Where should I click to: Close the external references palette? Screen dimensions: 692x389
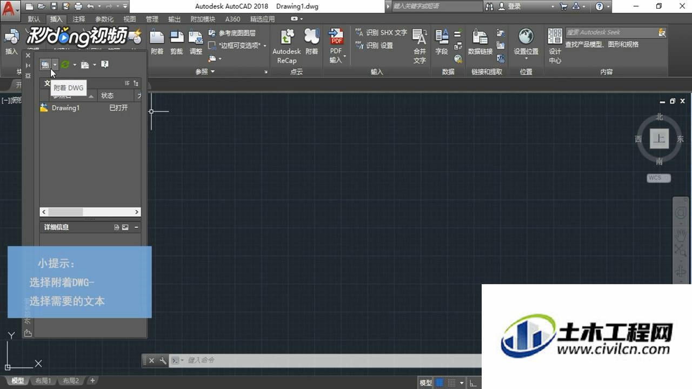(x=28, y=55)
